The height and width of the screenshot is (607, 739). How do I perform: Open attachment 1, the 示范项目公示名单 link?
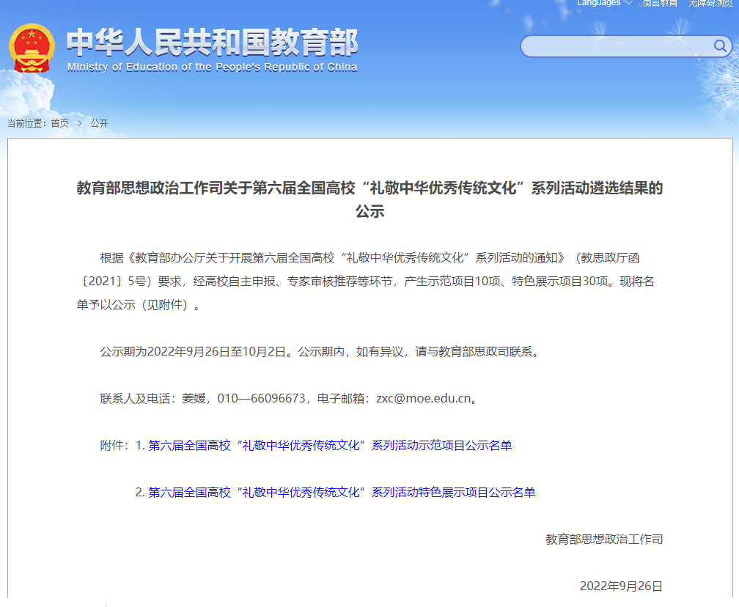coord(330,446)
